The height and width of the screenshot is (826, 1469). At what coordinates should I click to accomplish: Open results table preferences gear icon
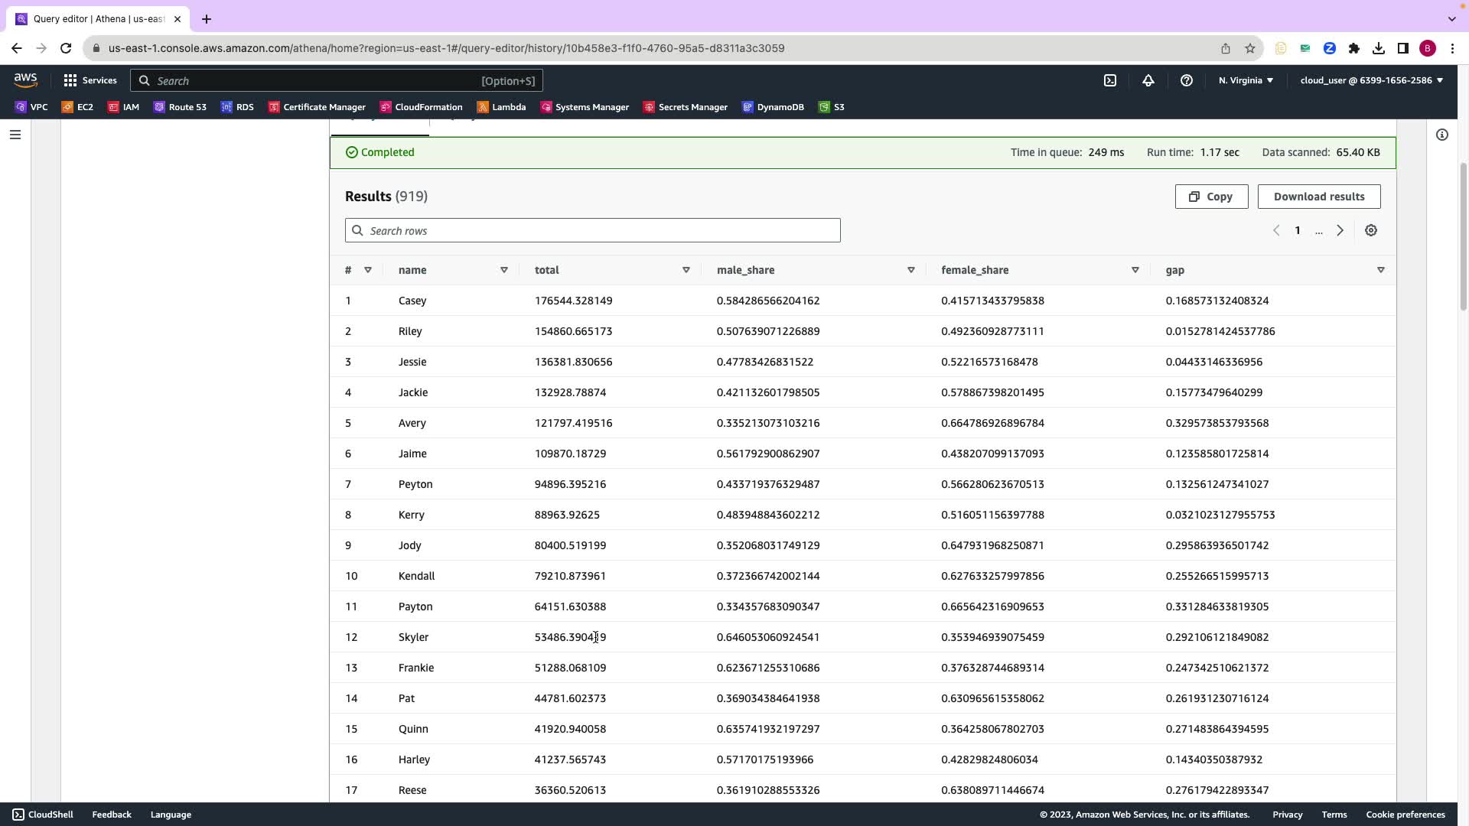(x=1371, y=230)
